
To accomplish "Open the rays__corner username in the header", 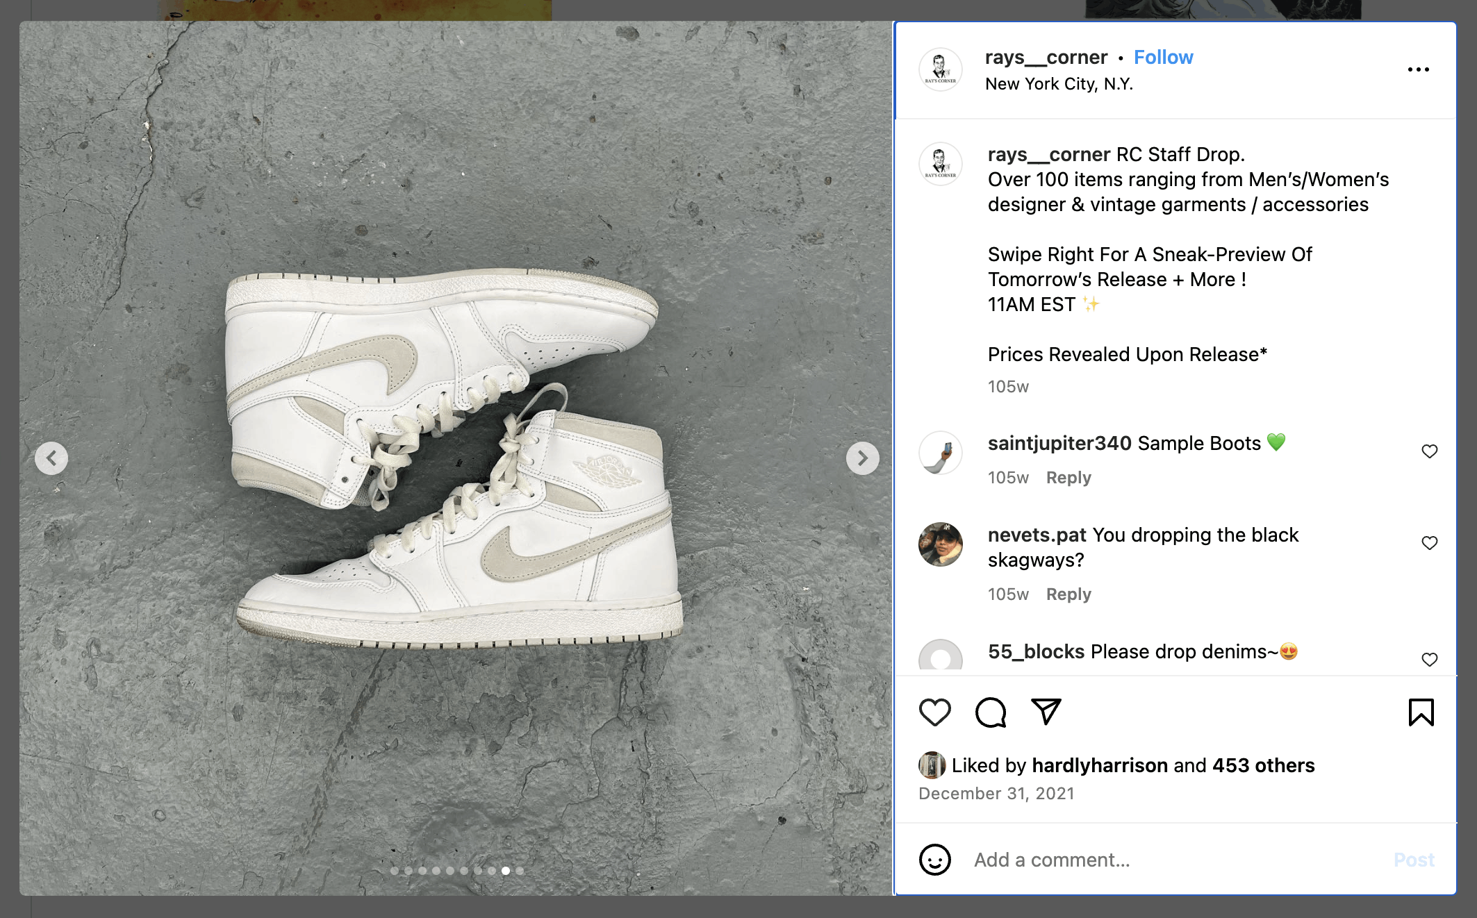I will click(x=1046, y=57).
